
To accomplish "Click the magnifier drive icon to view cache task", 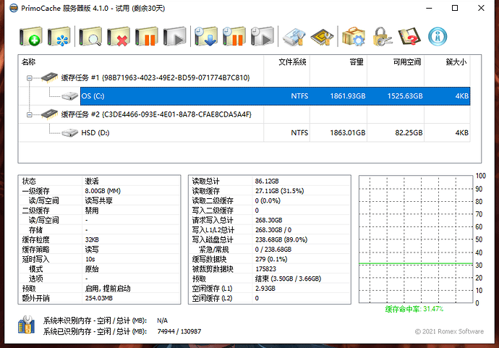I will (x=90, y=36).
